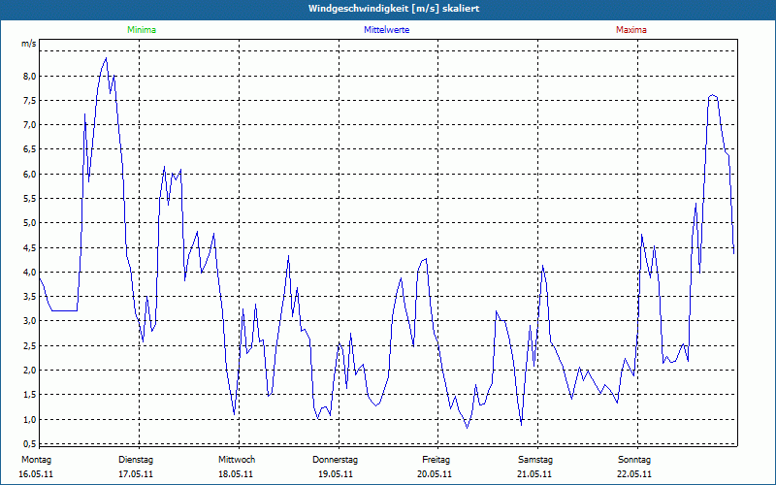Click the Freitag day label

(x=436, y=460)
